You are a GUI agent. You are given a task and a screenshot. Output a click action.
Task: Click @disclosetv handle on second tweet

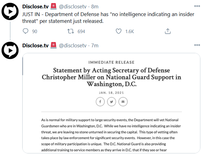pos(73,45)
